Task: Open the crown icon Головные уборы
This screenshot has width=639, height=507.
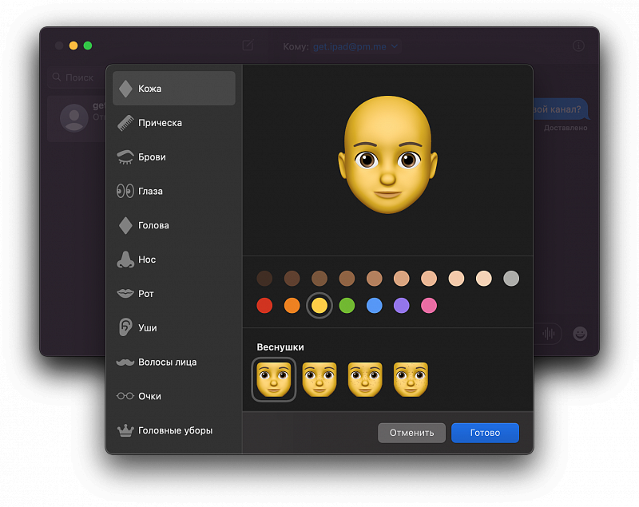Action: pyautogui.click(x=125, y=430)
